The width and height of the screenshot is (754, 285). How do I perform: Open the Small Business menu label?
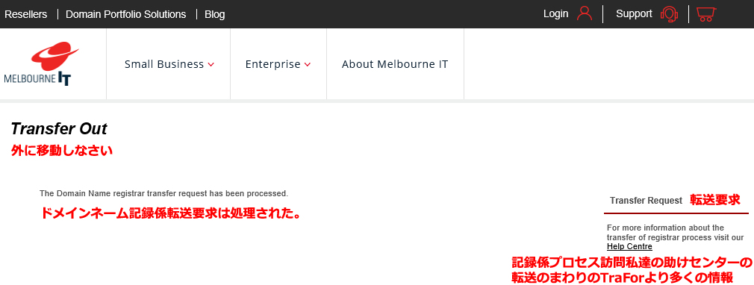(x=164, y=64)
